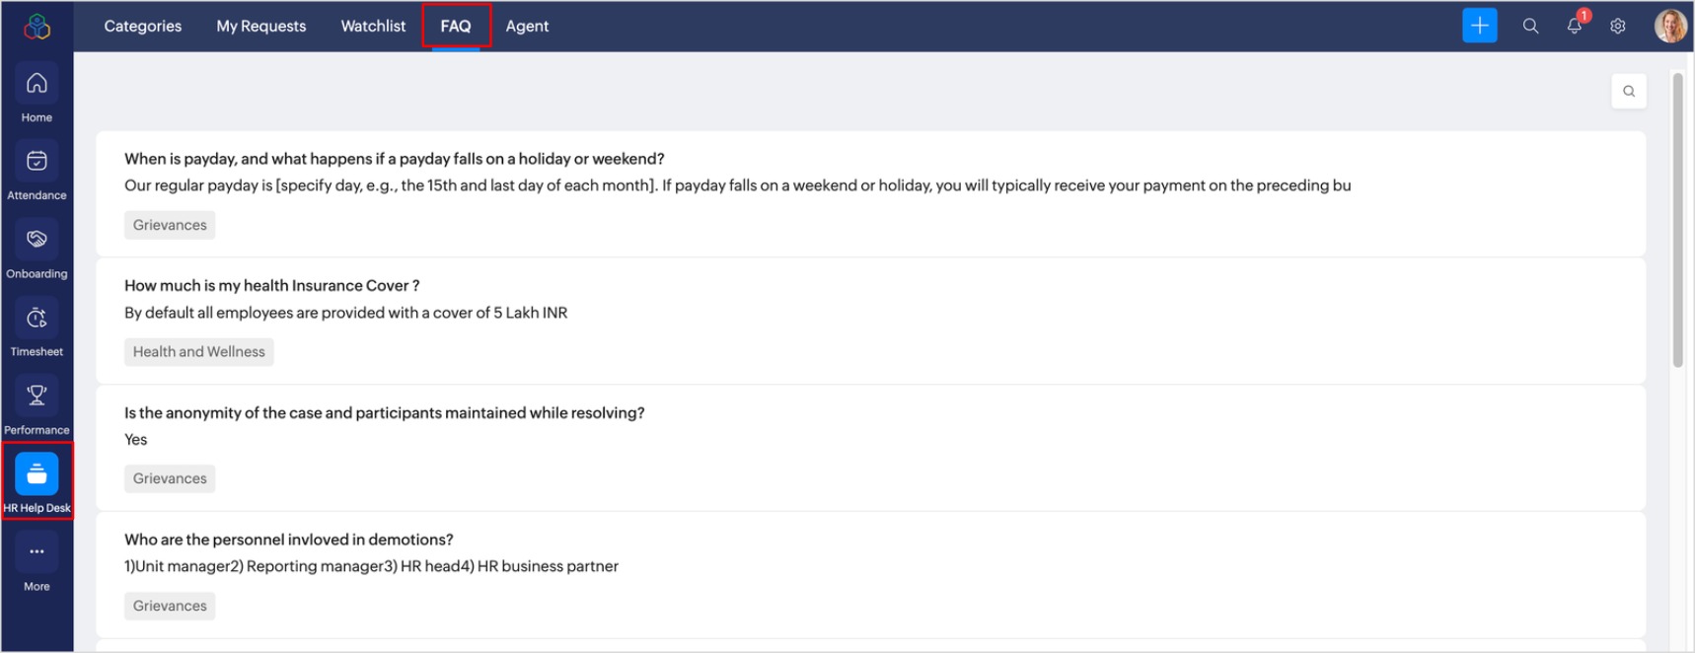This screenshot has height=653, width=1695.
Task: View notifications bell icon
Action: click(x=1575, y=27)
